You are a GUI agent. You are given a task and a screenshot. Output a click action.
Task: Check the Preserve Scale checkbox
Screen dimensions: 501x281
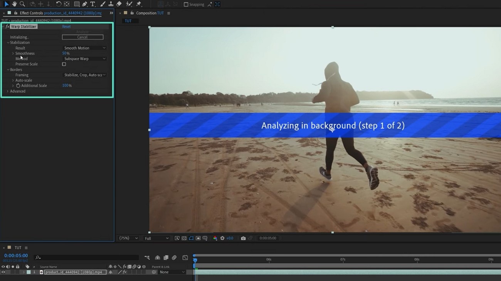coord(64,64)
